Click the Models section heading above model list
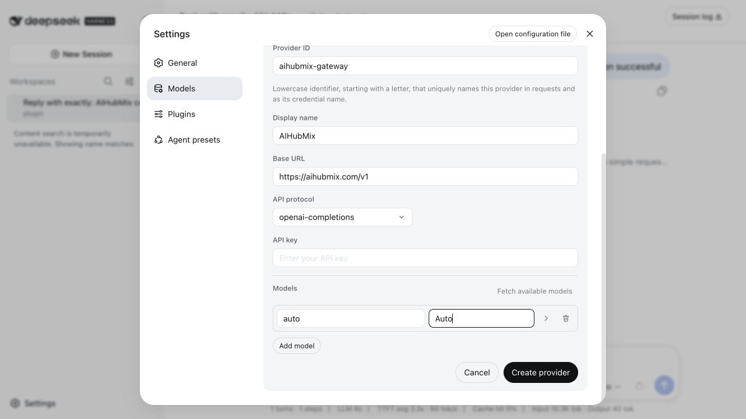 (x=285, y=288)
